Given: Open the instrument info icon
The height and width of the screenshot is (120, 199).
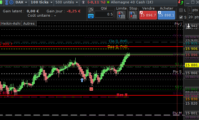Looking at the screenshot, I should 83,2.
